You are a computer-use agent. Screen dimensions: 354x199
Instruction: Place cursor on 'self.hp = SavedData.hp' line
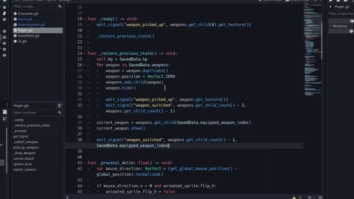122,59
